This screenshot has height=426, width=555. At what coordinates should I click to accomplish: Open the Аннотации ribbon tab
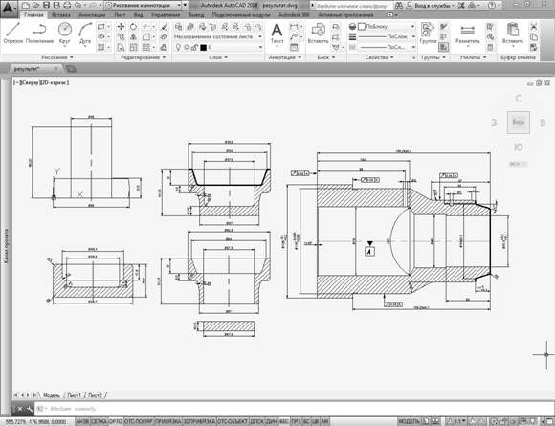coord(92,15)
